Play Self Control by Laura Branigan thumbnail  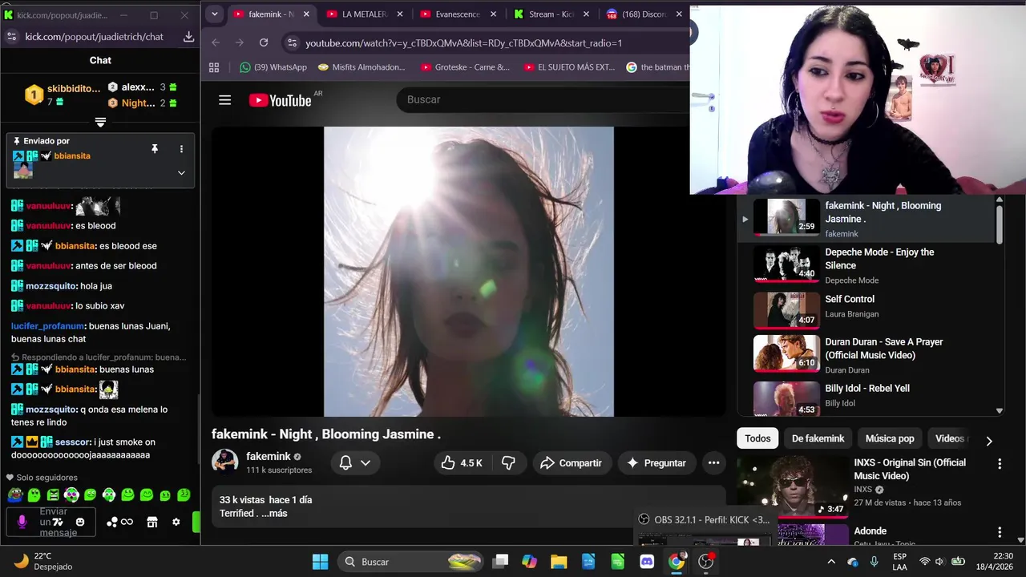(x=786, y=310)
